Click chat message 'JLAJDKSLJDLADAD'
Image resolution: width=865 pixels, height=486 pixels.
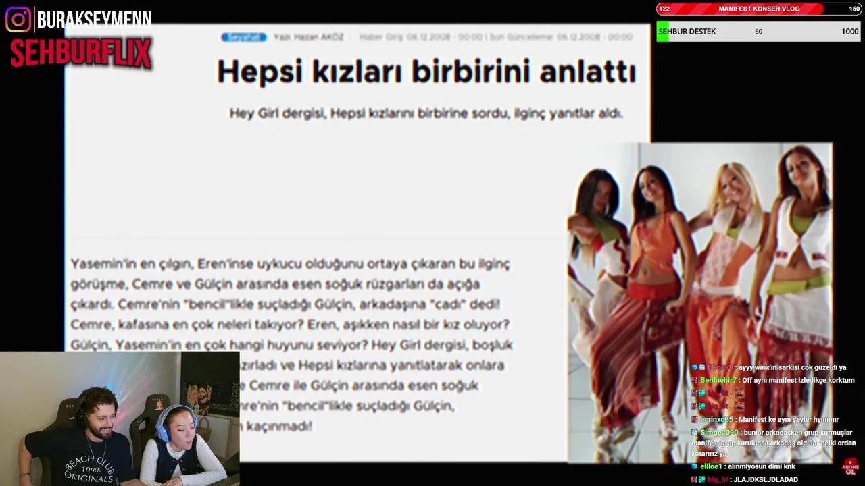point(765,479)
